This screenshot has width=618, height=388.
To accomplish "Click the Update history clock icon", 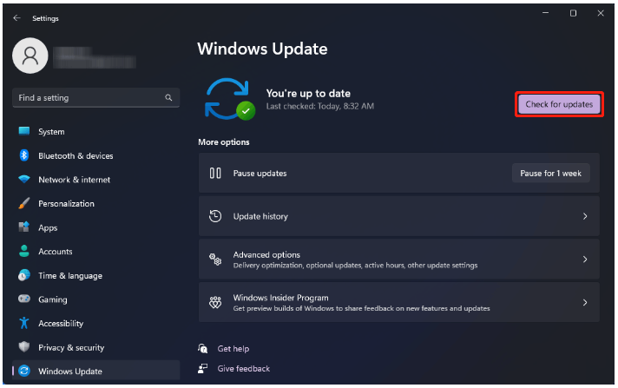I will tap(215, 216).
